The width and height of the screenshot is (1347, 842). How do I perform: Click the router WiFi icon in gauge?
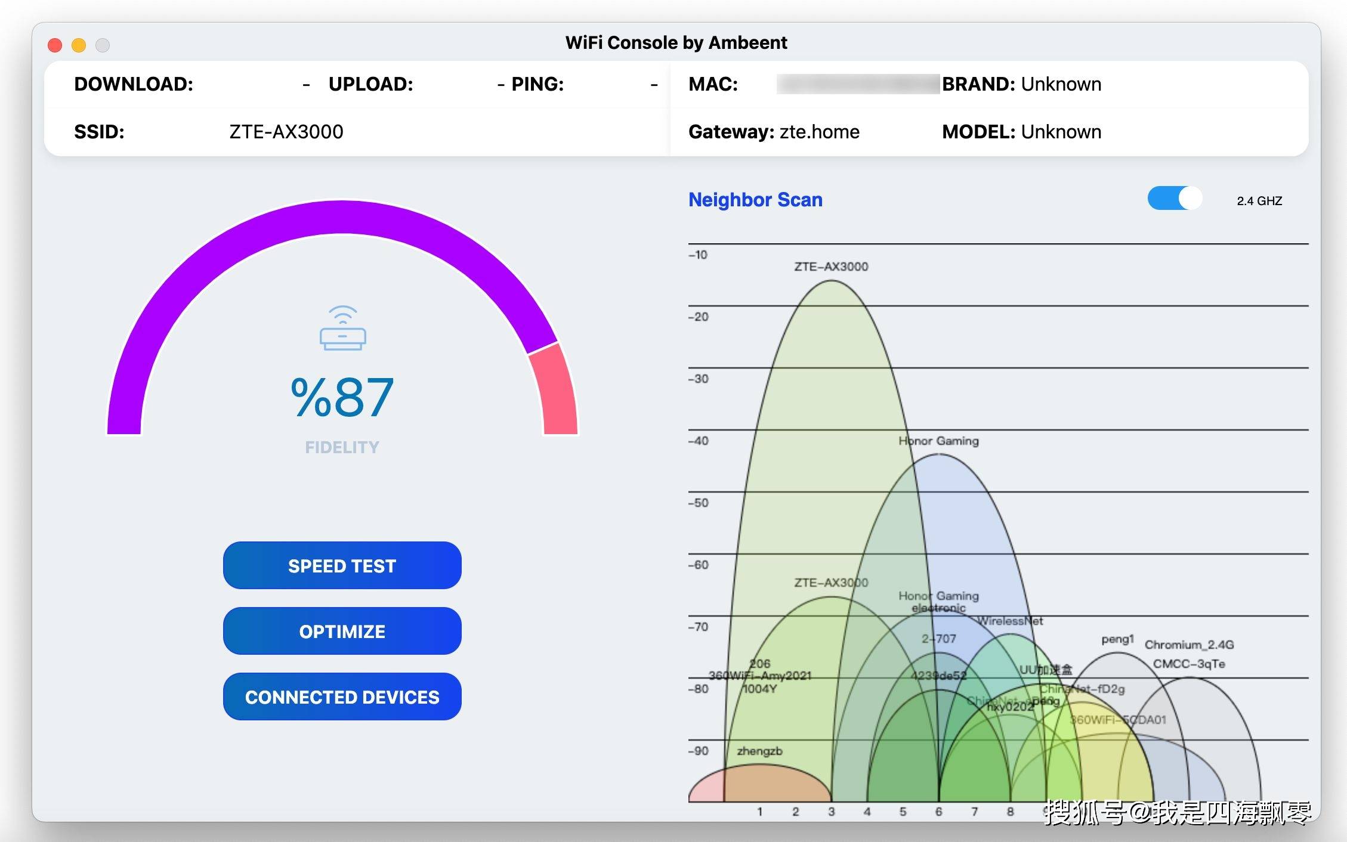pos(342,329)
